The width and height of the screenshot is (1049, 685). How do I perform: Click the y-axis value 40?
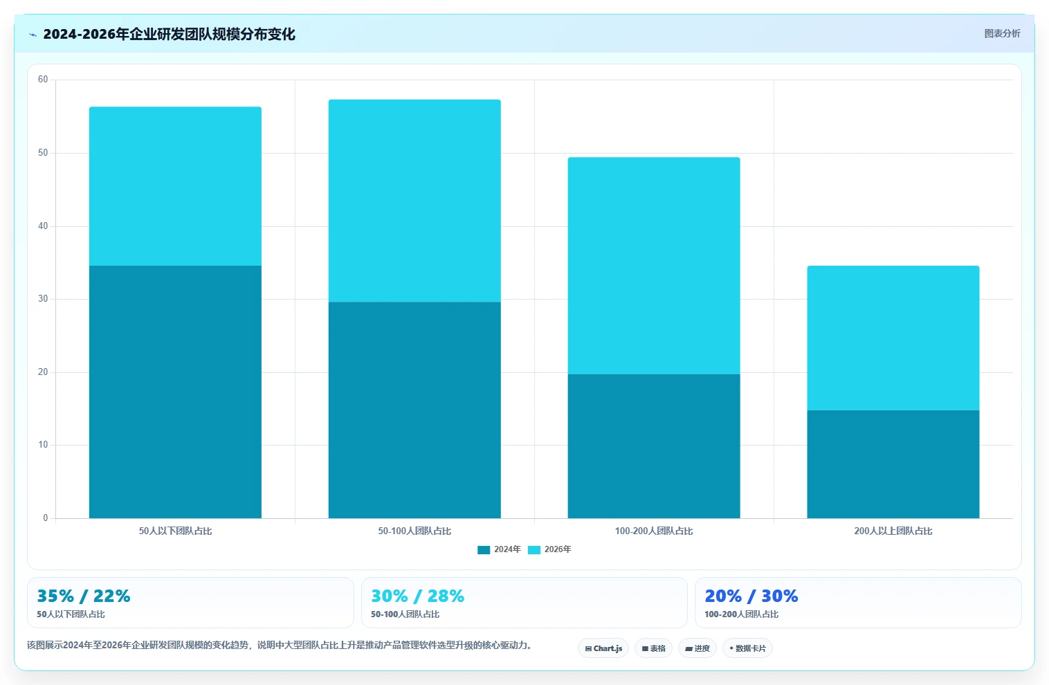coord(43,226)
